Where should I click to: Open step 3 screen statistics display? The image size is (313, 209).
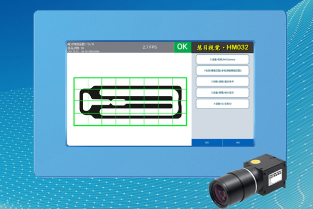(x=222, y=92)
